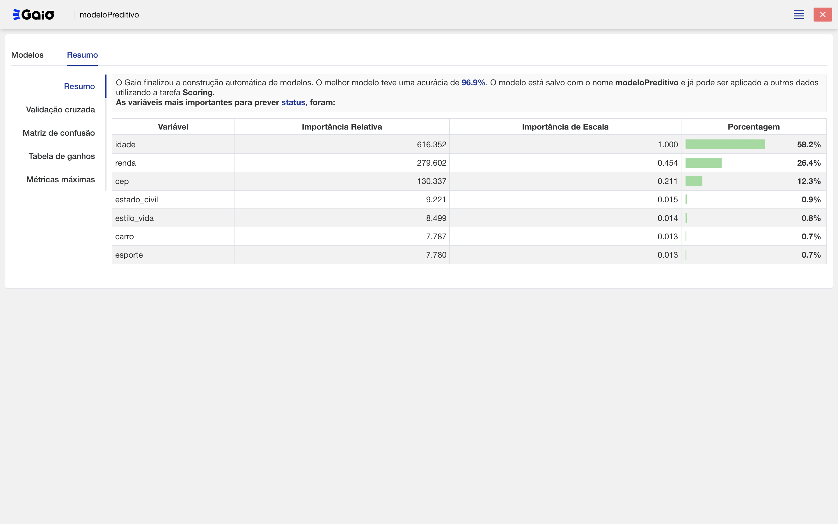This screenshot has height=524, width=838.
Task: Open Validação cruzada section
Action: (60, 109)
